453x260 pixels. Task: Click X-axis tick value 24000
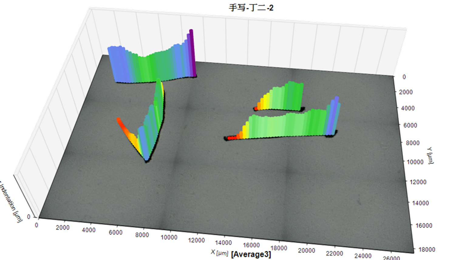(x=363, y=256)
